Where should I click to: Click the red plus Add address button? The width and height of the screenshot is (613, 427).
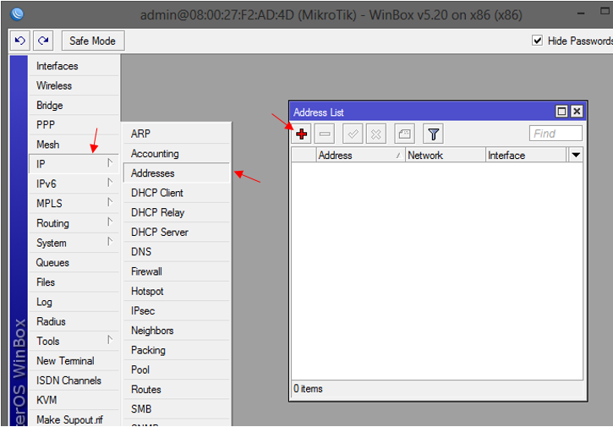[301, 134]
